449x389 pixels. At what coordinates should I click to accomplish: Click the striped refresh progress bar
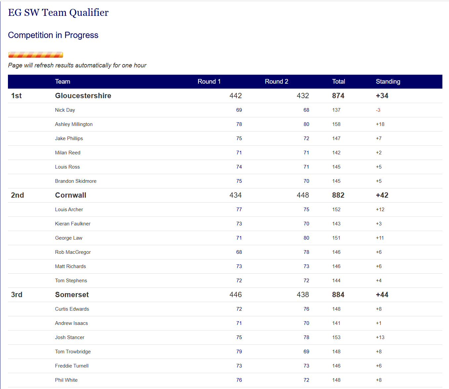(36, 55)
